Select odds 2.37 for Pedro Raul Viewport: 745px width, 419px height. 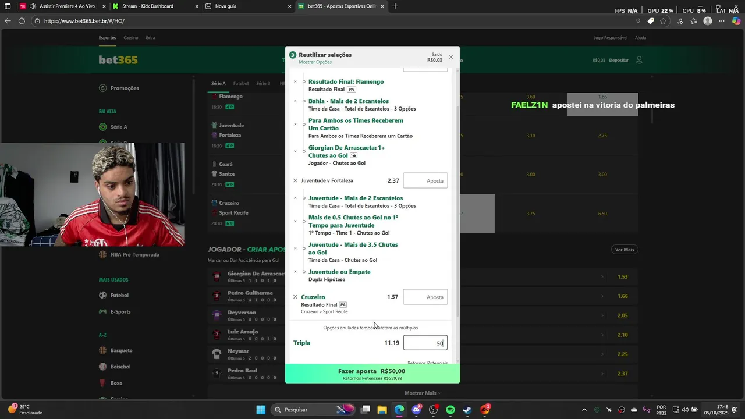coord(622,374)
